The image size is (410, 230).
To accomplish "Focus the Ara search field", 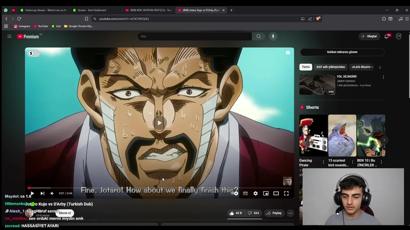I will coord(195,36).
